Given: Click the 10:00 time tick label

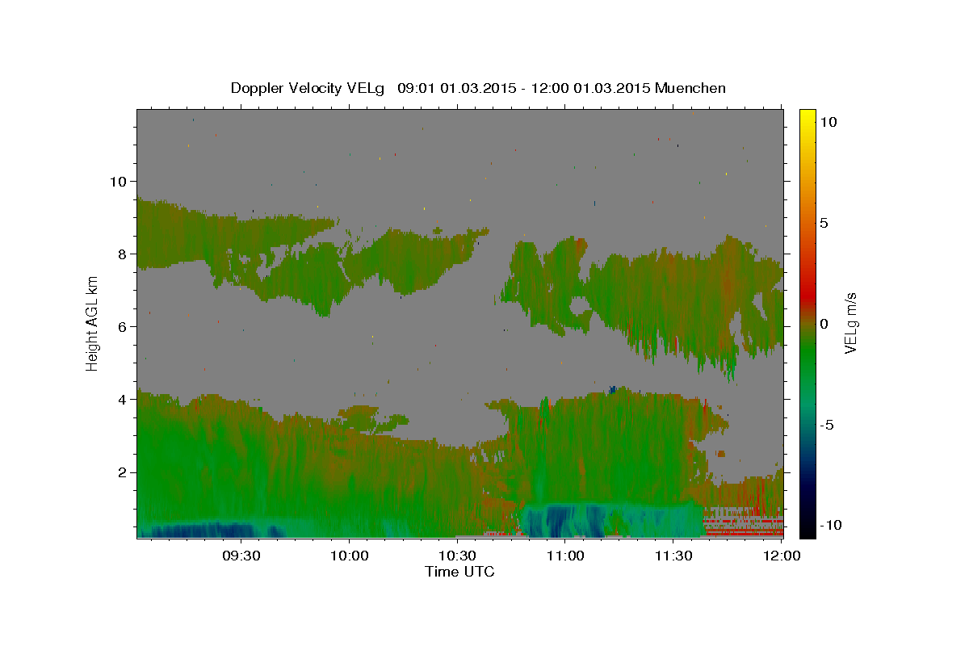Looking at the screenshot, I should 349,556.
